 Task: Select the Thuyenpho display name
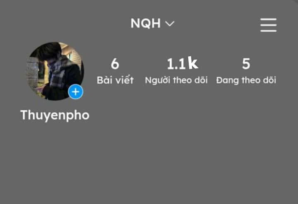(x=55, y=115)
